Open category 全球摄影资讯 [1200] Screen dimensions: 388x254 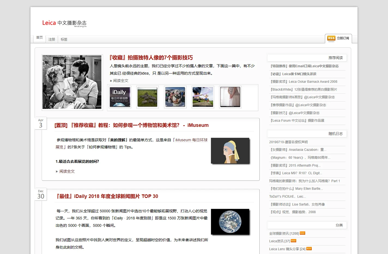(284, 234)
